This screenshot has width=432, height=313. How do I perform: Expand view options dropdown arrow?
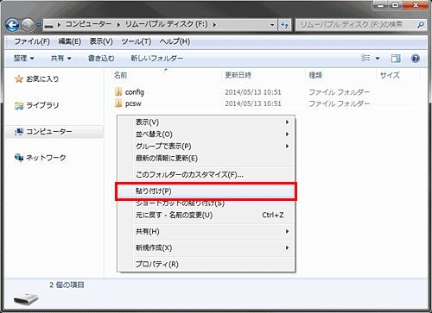pyautogui.click(x=378, y=59)
